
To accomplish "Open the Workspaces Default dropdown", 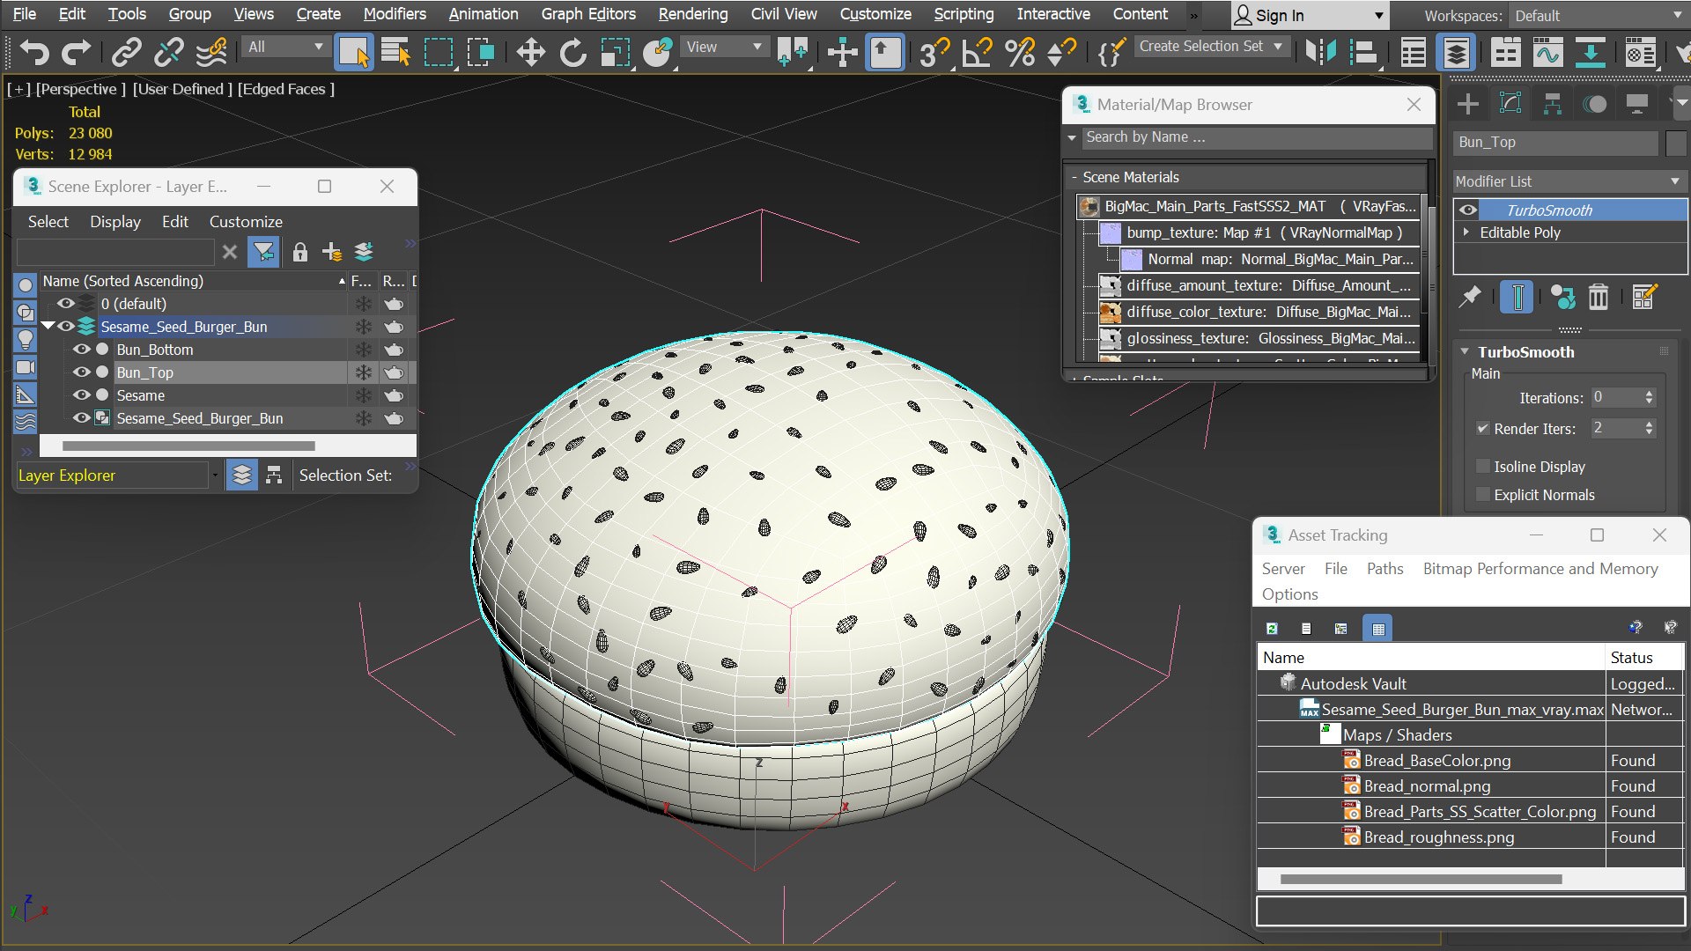I will point(1598,16).
